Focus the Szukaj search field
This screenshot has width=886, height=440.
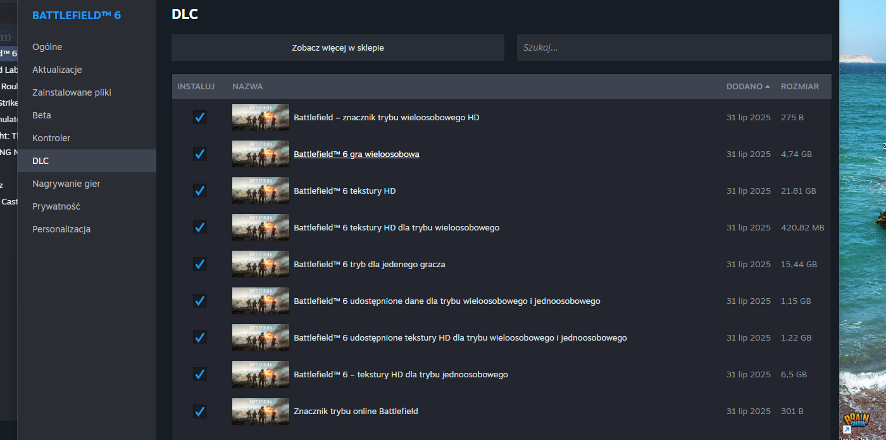coord(674,47)
